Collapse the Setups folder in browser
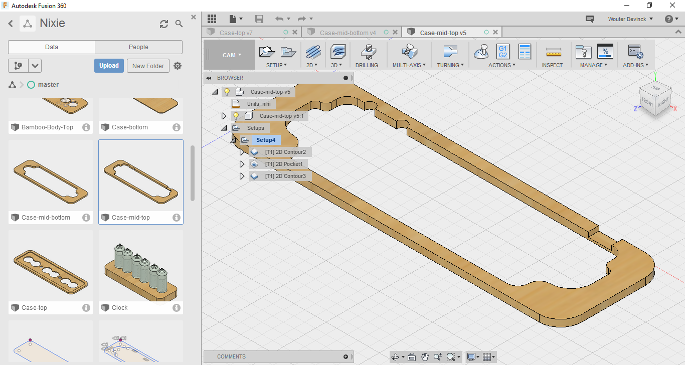The image size is (685, 365). click(224, 128)
